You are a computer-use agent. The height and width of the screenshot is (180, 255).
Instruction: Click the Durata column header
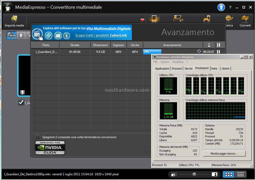[x=75, y=45]
